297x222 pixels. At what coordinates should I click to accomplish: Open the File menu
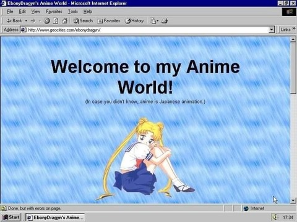(x=10, y=12)
